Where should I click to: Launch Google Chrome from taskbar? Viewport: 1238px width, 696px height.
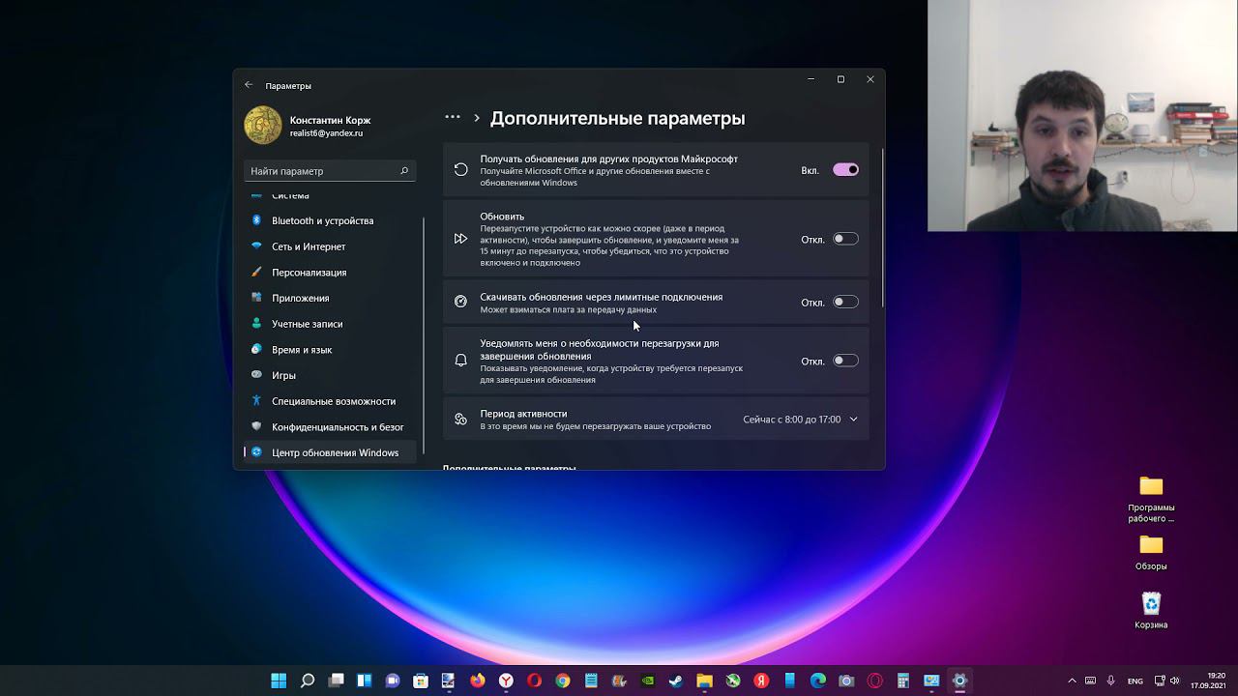[563, 681]
